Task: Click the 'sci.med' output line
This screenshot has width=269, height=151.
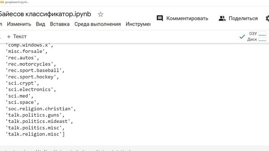Action: pyautogui.click(x=19, y=96)
